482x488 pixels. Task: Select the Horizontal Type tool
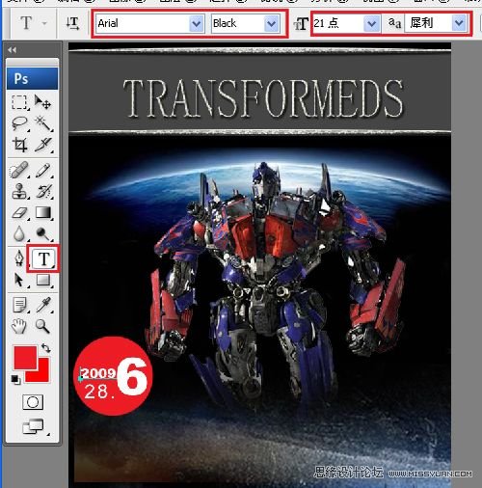pyautogui.click(x=43, y=258)
